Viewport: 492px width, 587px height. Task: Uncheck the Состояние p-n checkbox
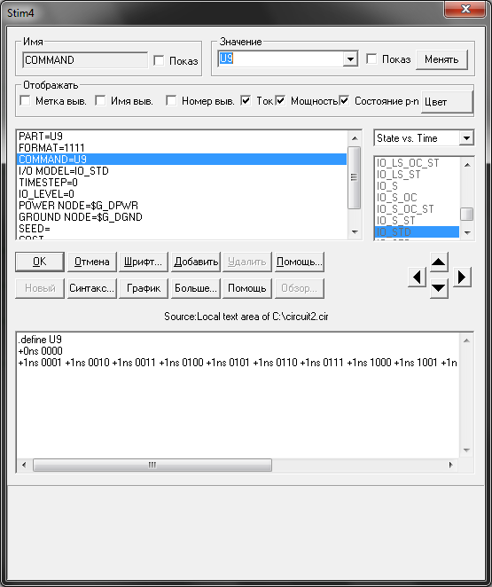pos(344,100)
